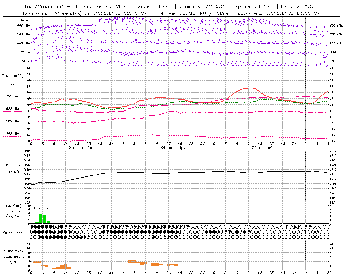Click the 'Облачность' cloud cover label

(x=14, y=233)
